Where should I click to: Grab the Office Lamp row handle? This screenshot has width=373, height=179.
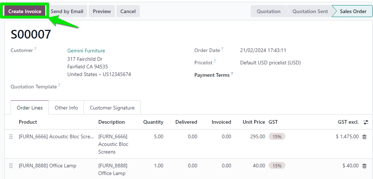tap(11, 166)
